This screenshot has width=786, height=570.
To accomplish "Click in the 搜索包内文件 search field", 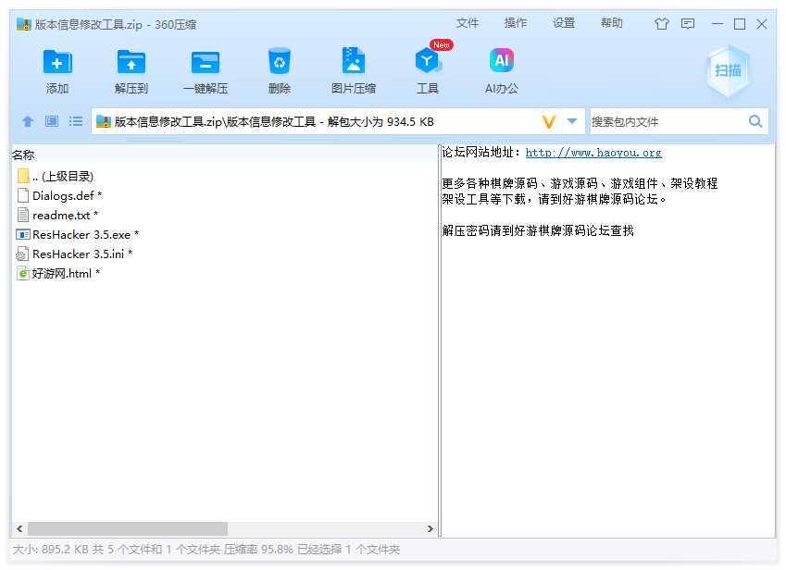I will [x=667, y=121].
